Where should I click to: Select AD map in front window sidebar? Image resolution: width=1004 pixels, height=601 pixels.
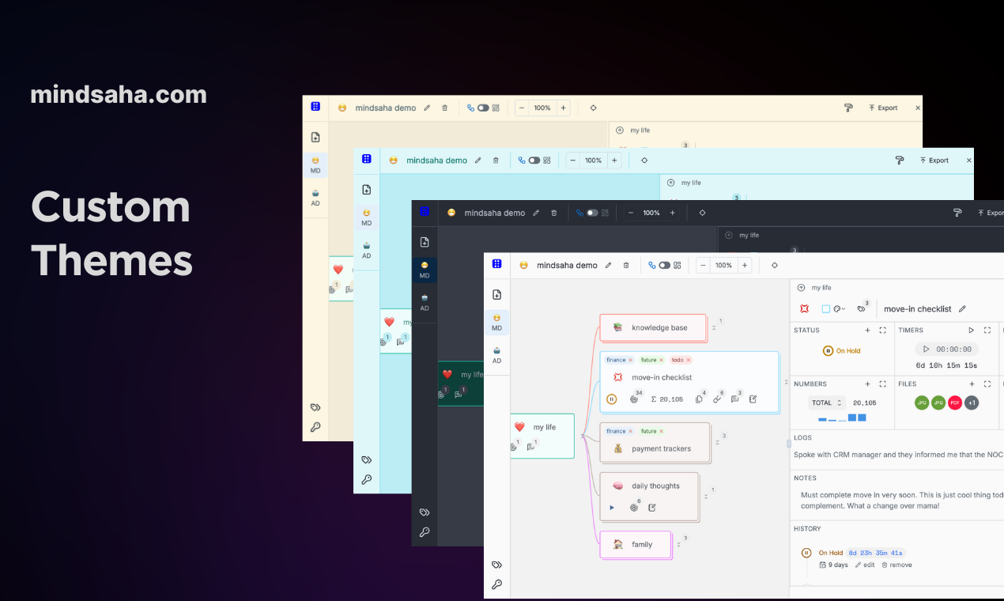[496, 355]
